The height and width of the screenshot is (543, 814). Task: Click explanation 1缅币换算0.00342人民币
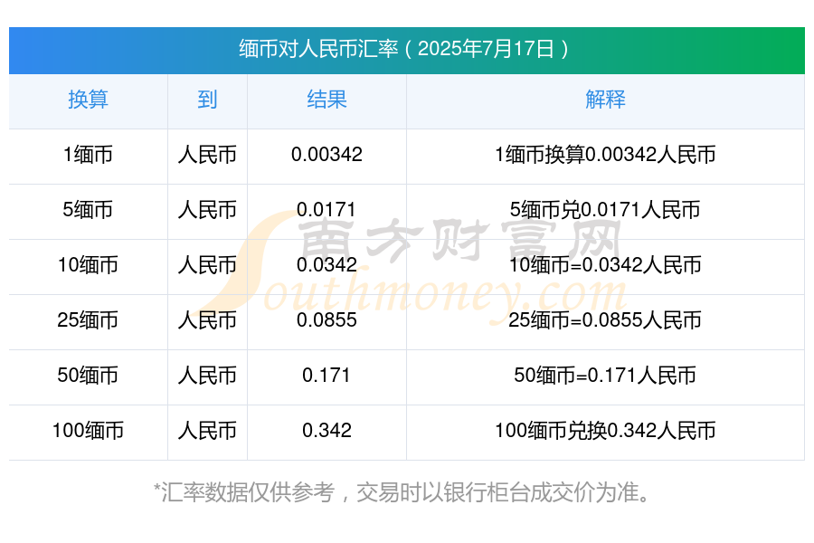click(x=605, y=155)
